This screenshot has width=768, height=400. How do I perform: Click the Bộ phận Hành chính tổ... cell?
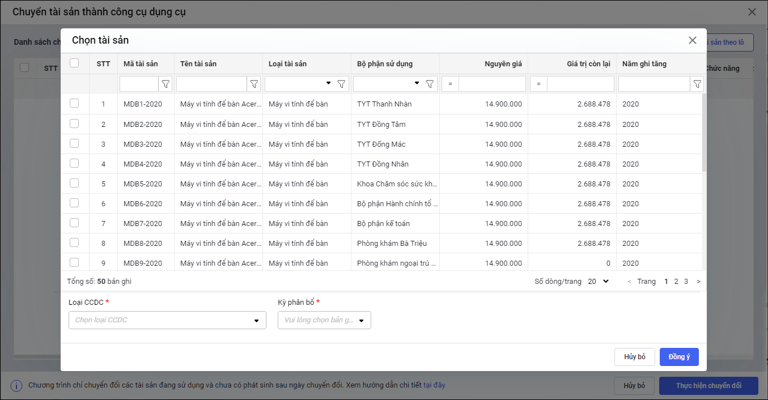coord(395,203)
